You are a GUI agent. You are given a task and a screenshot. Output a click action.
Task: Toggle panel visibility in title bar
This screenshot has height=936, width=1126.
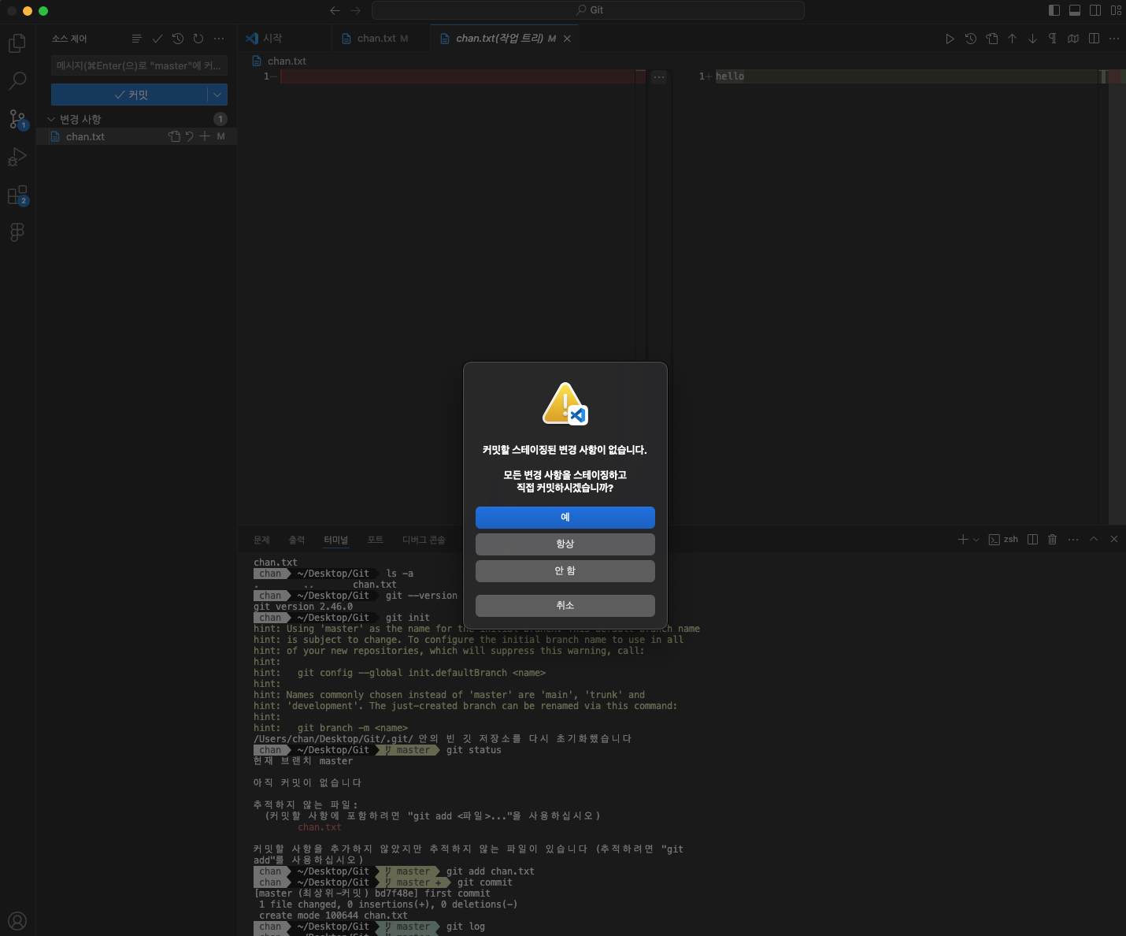[1075, 10]
